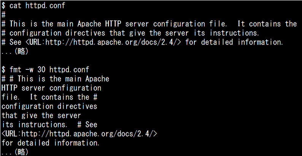Click the last "...(略)" marker at the bottom
Screen dimensions: 302x156
click(15, 152)
